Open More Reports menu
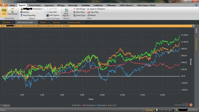199x112 pixels. (66, 12)
